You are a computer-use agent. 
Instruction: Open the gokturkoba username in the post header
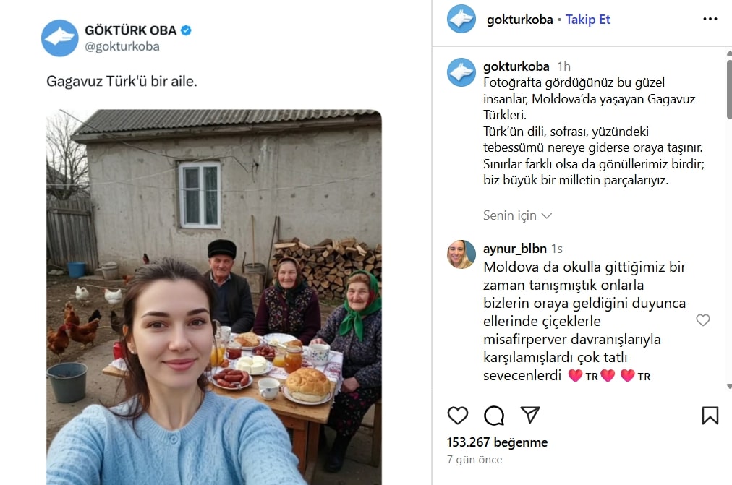tap(519, 19)
